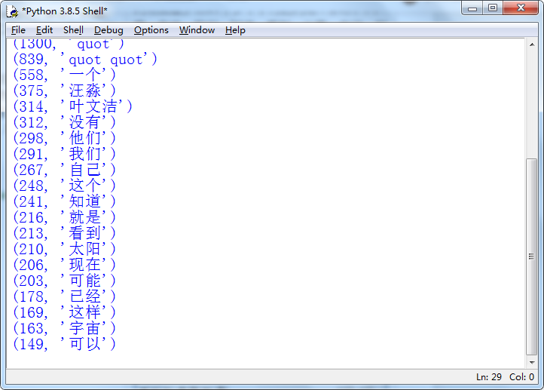The width and height of the screenshot is (544, 390).
Task: Click the window title Python 3.8.5 Shell
Action: (x=65, y=11)
